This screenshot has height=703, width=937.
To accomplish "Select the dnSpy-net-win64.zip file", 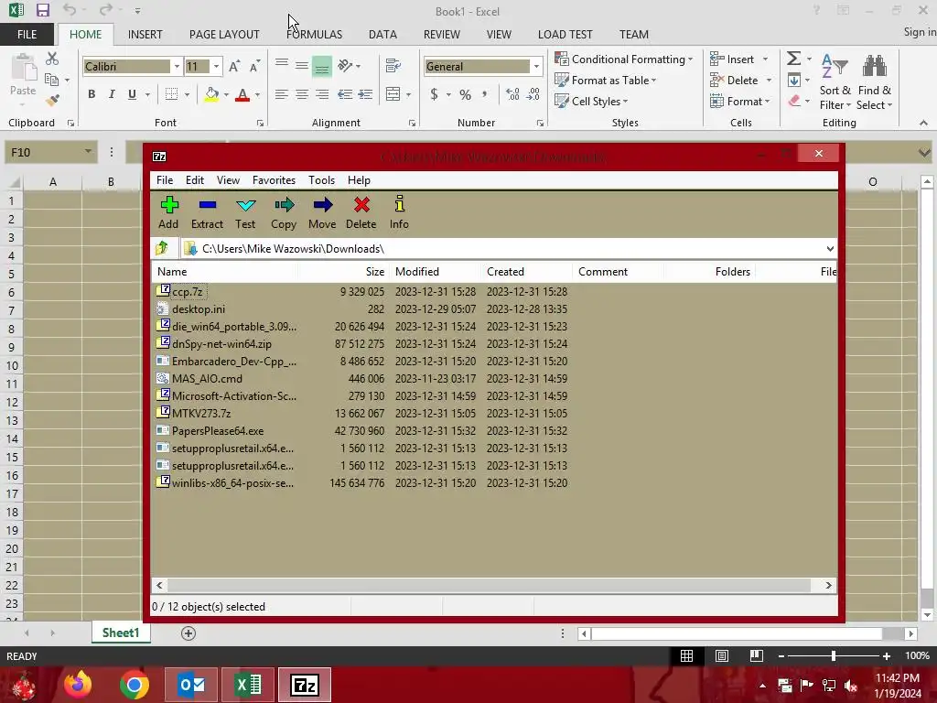I will [221, 344].
